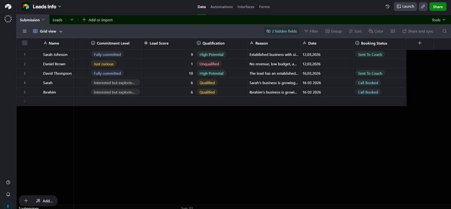Click the bottom plus add record button
This screenshot has width=451, height=209.
[x=26, y=201]
